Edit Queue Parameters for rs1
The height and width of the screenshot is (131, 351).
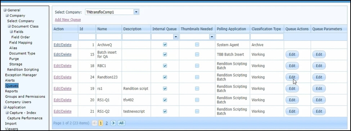(319, 88)
